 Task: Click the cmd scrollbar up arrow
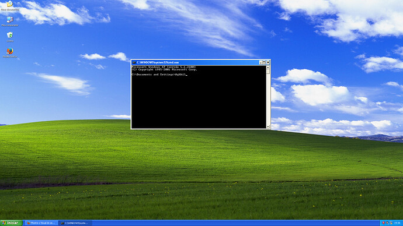click(x=268, y=68)
